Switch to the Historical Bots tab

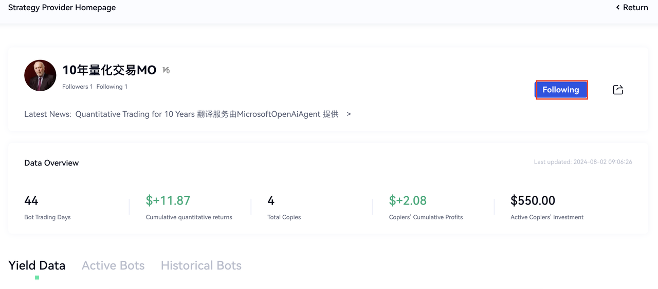point(201,265)
